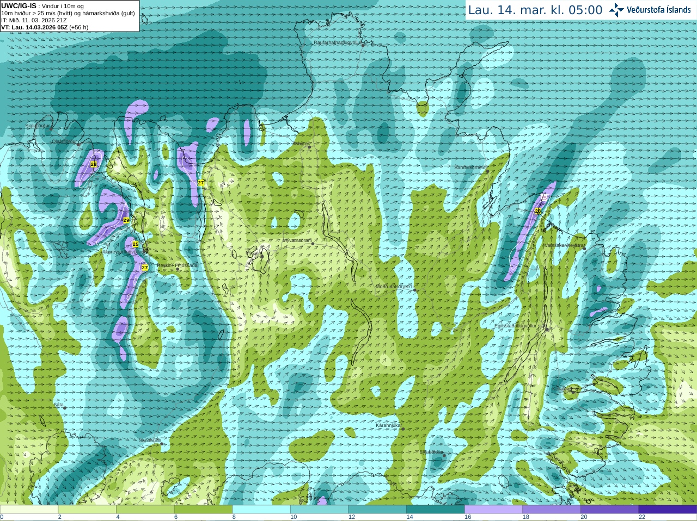Click the Reykir í Fnjóskadal station marker
Image resolution: width=697 pixels, height=521 pixels.
(178, 269)
